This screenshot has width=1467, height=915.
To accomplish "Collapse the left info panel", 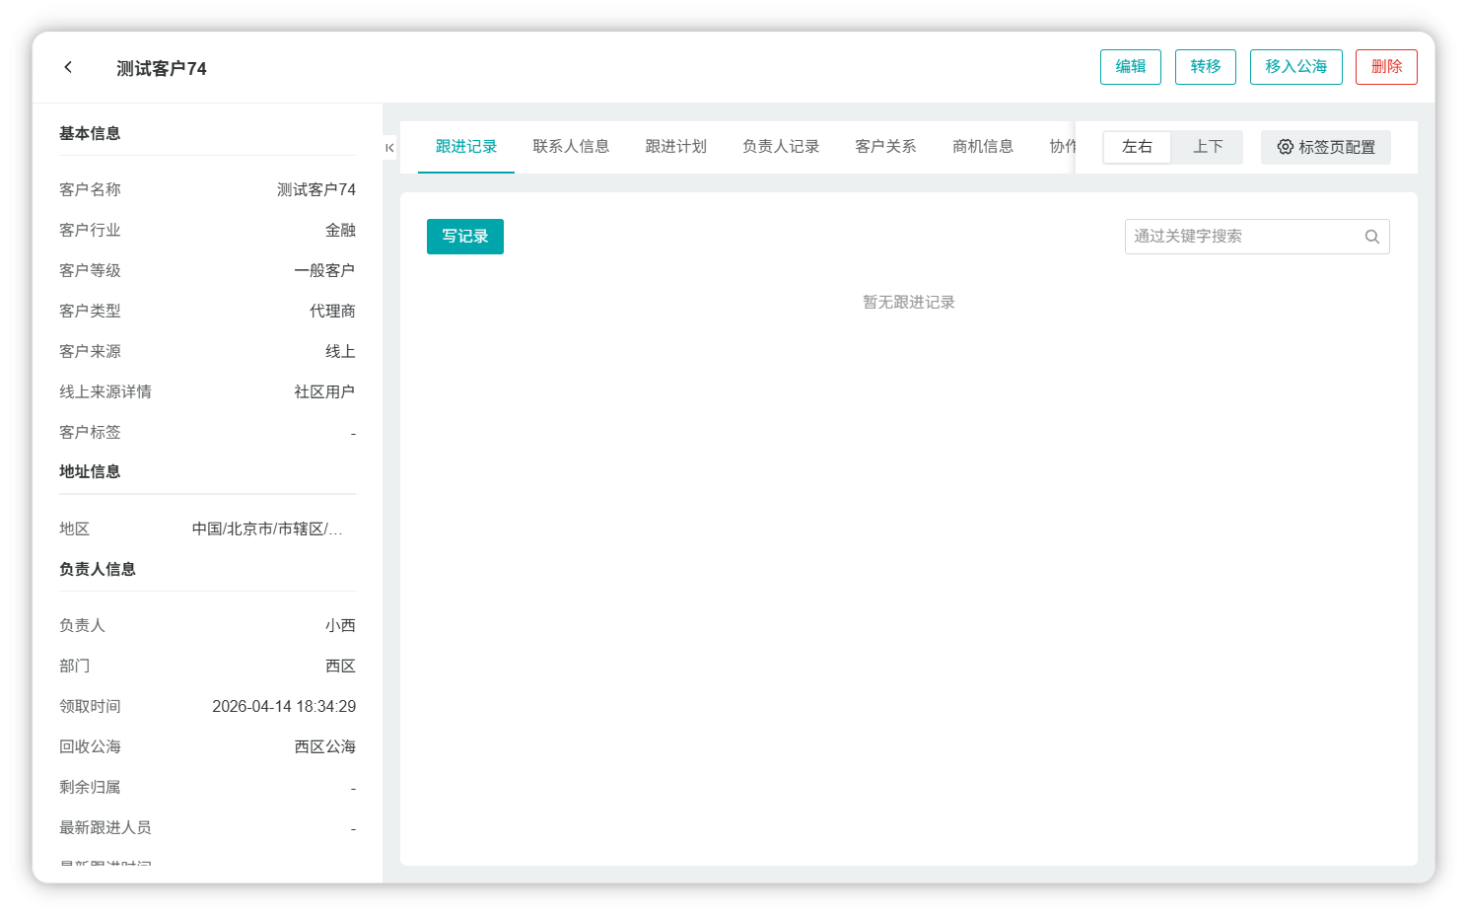I will pos(389,147).
